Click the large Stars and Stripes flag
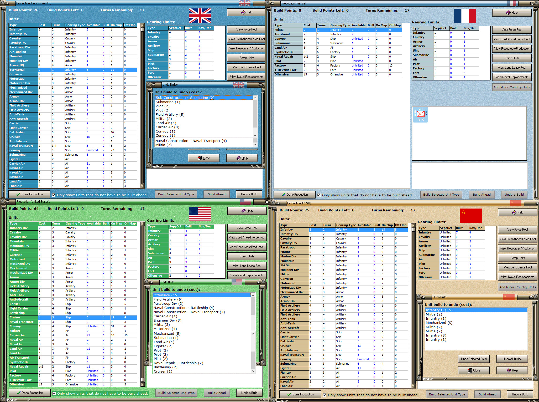 (200, 214)
